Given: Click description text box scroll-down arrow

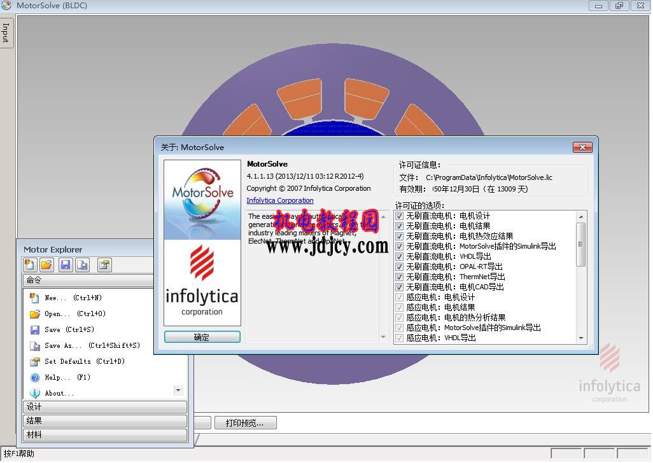Looking at the screenshot, I should [x=383, y=337].
